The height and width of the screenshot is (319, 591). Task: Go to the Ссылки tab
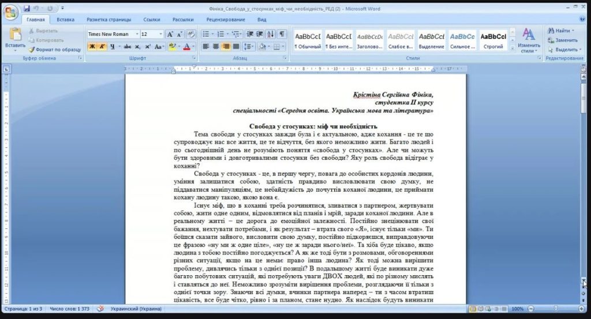coord(152,20)
